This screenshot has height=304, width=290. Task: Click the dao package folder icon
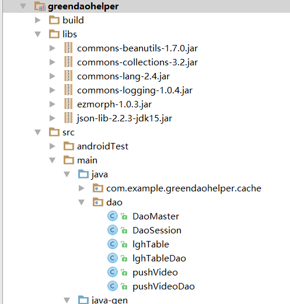click(98, 202)
